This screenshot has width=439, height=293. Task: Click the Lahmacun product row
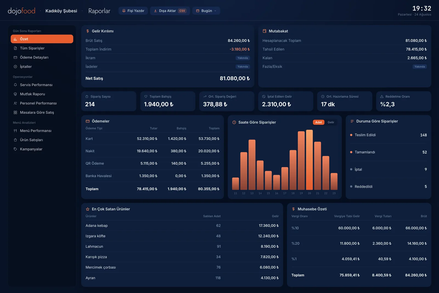(x=182, y=246)
